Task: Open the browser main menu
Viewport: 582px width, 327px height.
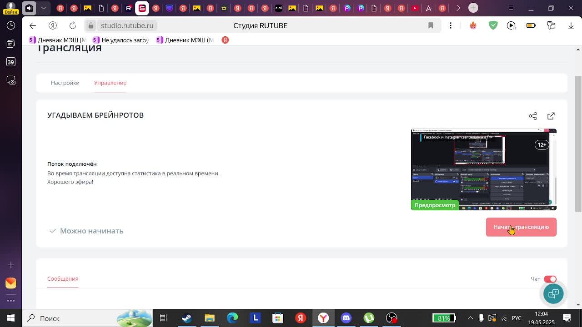Action: click(x=511, y=8)
